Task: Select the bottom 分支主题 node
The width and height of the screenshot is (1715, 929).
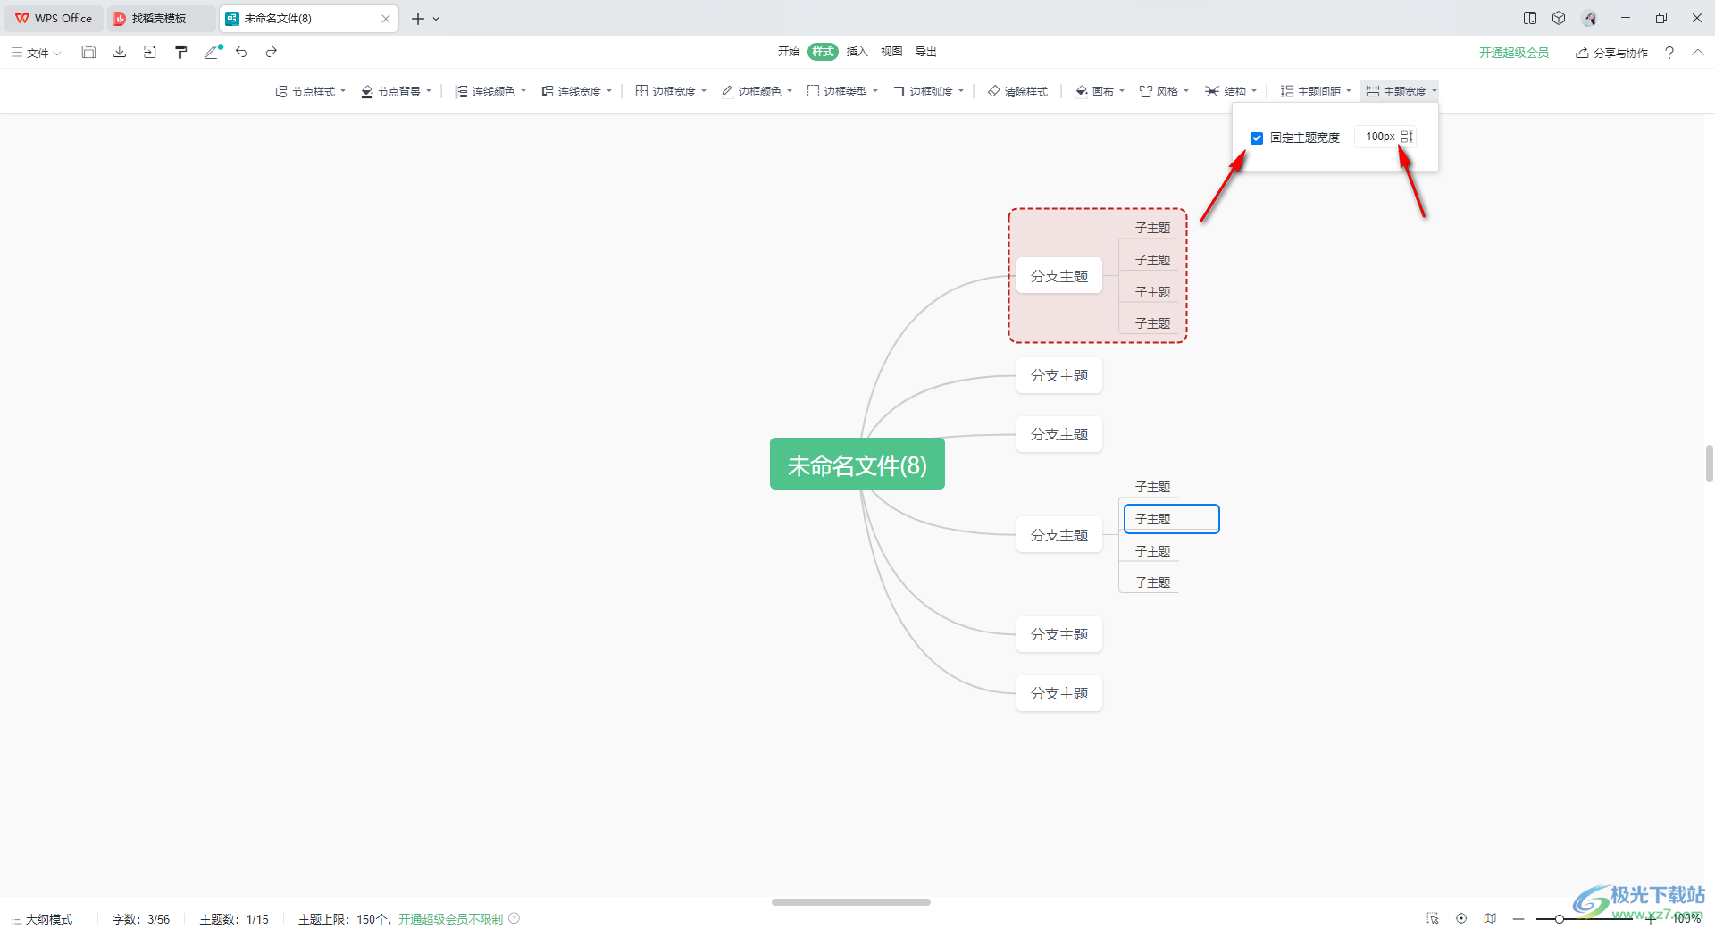Action: tap(1059, 693)
